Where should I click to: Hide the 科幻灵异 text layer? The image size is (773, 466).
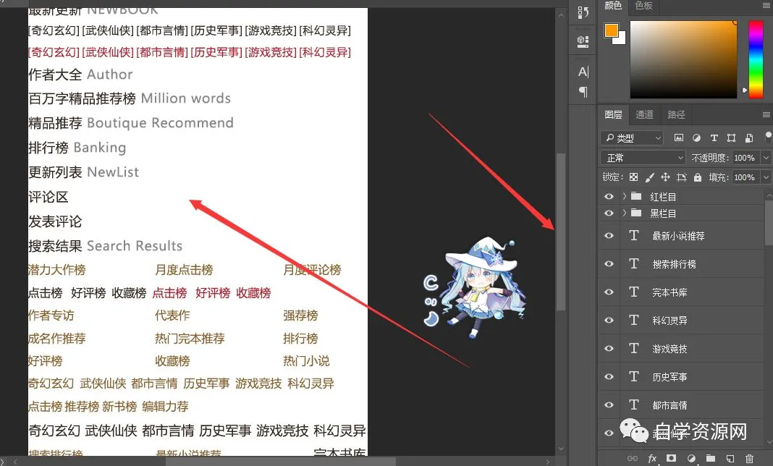coord(609,320)
